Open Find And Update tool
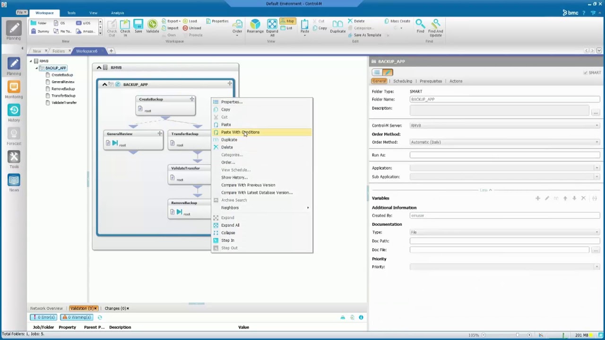 click(436, 28)
